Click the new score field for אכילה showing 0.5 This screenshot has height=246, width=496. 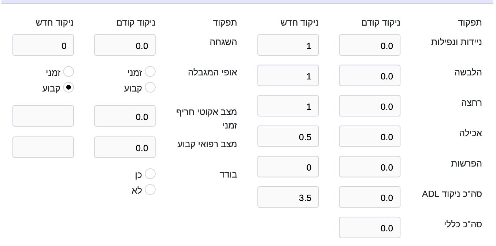coord(288,136)
